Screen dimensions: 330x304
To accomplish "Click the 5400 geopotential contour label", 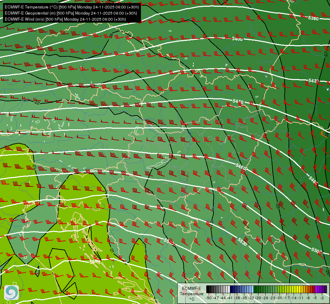I will click(237, 39).
